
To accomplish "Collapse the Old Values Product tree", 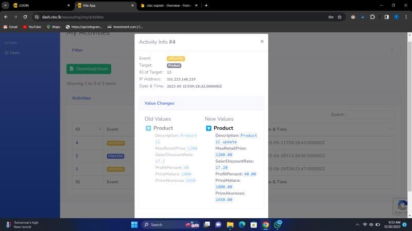I will (x=148, y=128).
